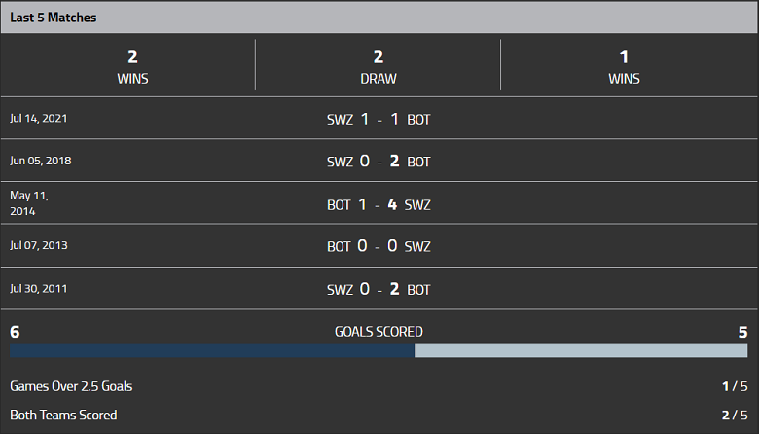
Task: Click the Both Teams Scored label
Action: pos(63,416)
